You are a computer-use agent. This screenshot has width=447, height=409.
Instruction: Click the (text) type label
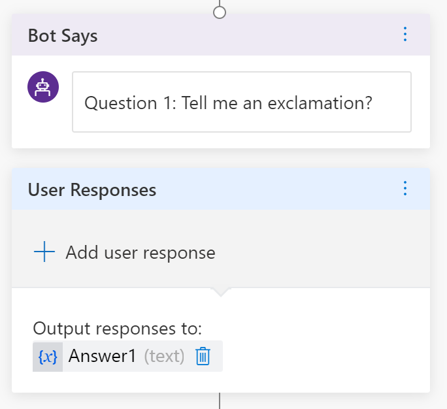tap(164, 356)
